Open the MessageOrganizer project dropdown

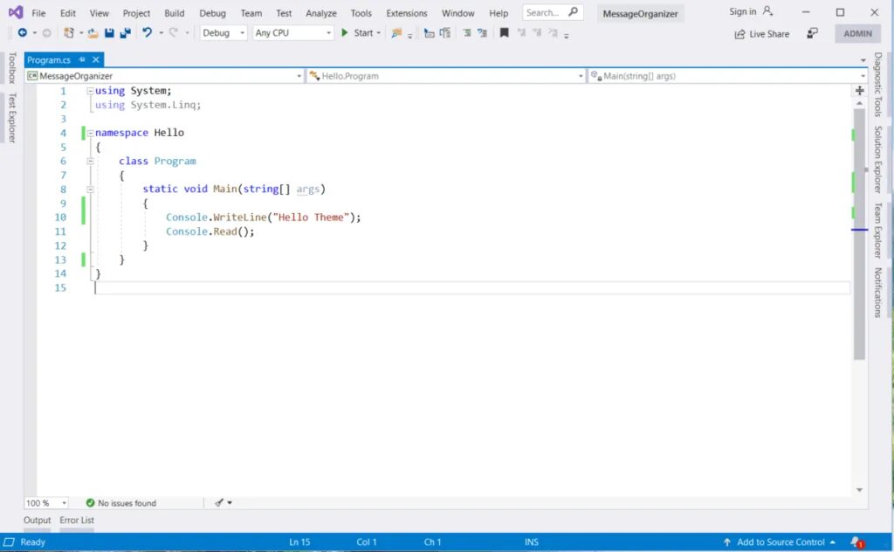pyautogui.click(x=164, y=76)
